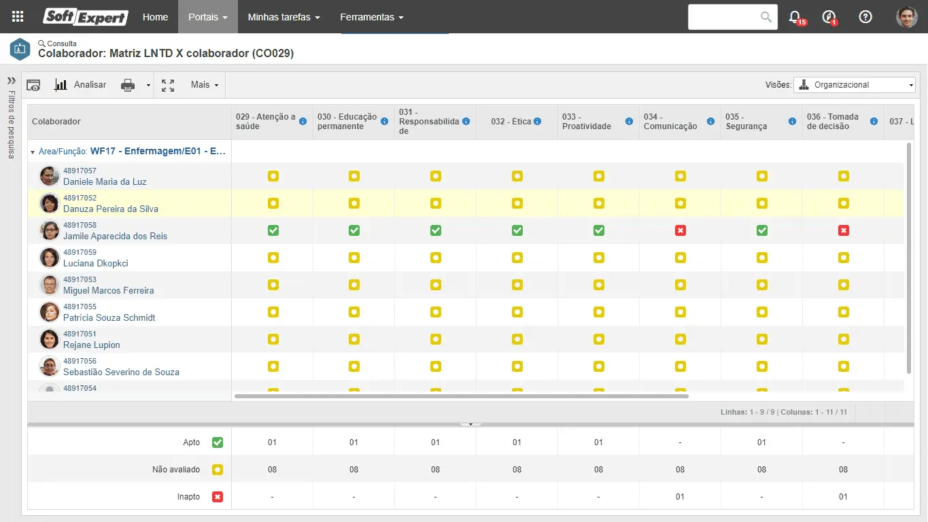Select Rejane Lupion's name
928x522 pixels.
point(92,345)
